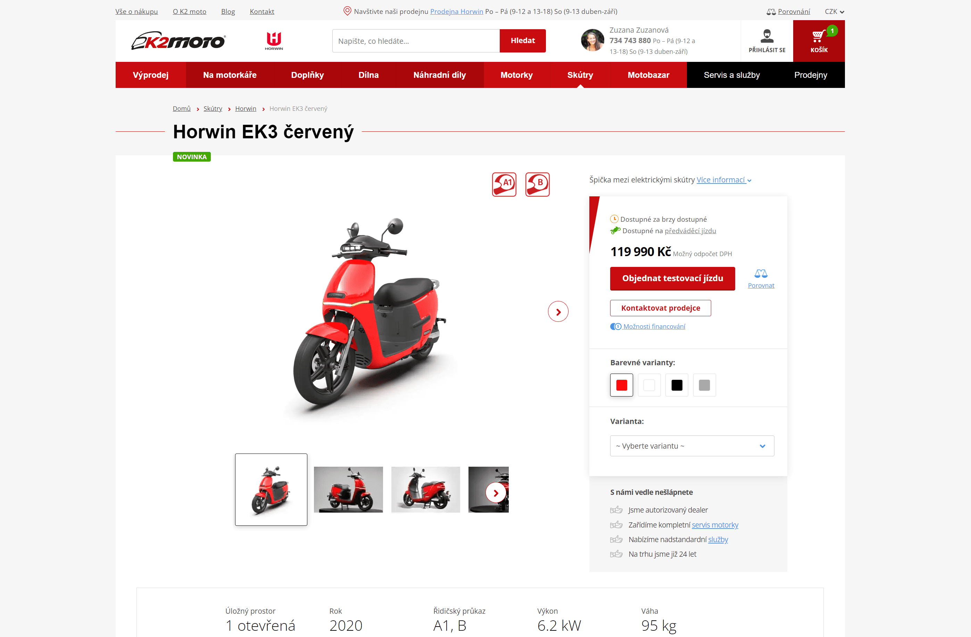Click the Přihlásit se user icon

coord(766,36)
